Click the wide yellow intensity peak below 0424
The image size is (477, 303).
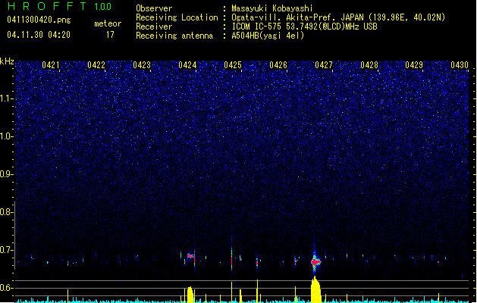[190, 294]
